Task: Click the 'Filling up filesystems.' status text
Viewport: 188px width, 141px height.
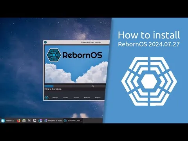Action: pyautogui.click(x=53, y=89)
